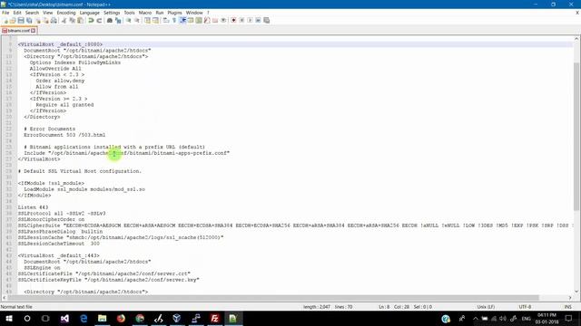Click the vertical scrollbar thumb
The height and width of the screenshot is (326, 581).
(x=576, y=136)
